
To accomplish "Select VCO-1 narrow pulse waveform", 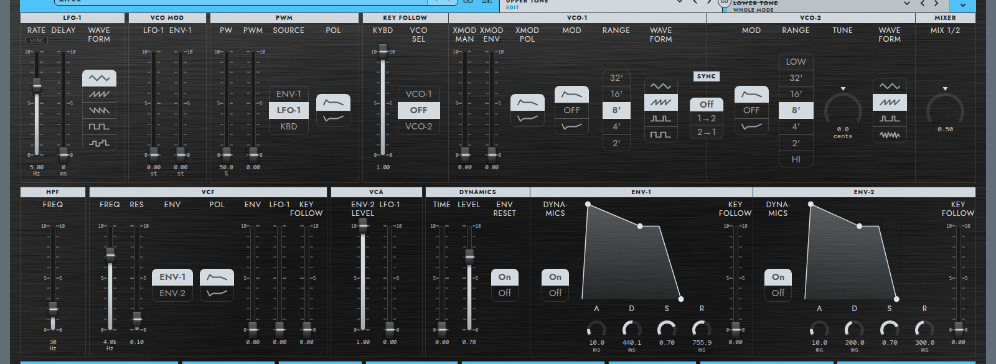I will pyautogui.click(x=660, y=118).
